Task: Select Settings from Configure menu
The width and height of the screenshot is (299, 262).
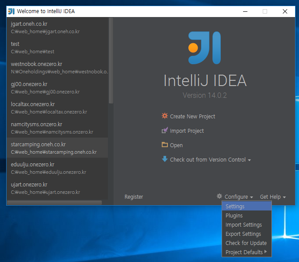Action: [x=247, y=206]
